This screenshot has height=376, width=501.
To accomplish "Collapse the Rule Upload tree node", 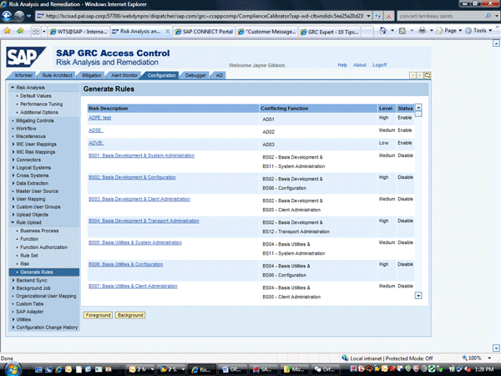I will coord(13,222).
